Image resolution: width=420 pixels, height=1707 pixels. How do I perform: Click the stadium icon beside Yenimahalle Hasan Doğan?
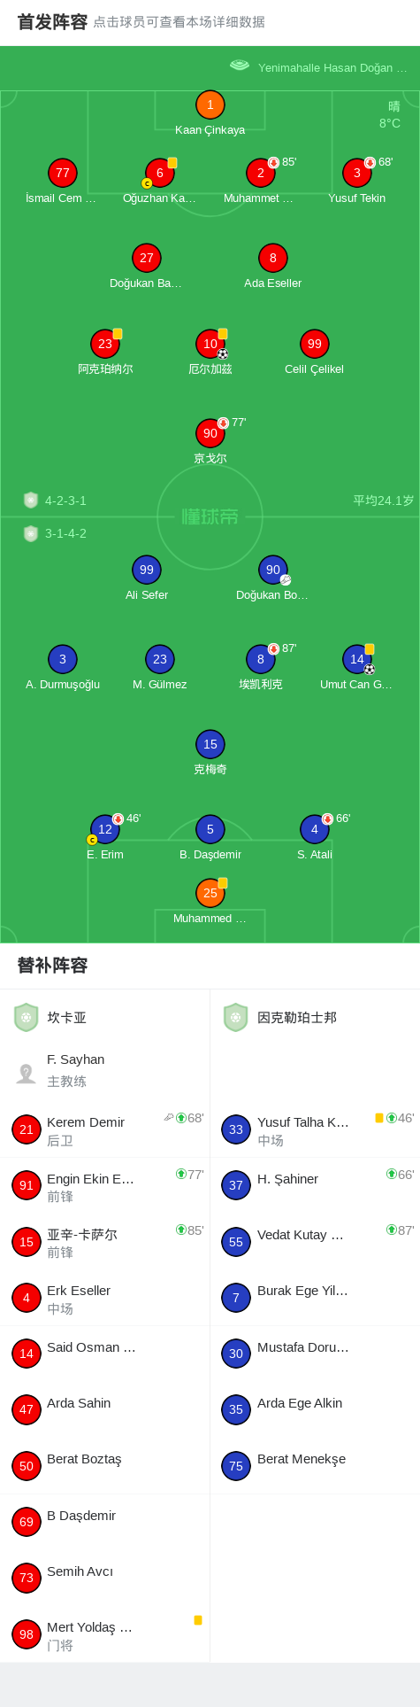240,66
